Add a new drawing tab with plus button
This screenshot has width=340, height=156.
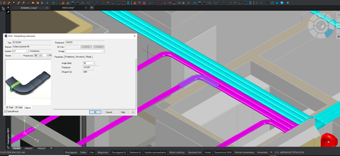pos(92,8)
